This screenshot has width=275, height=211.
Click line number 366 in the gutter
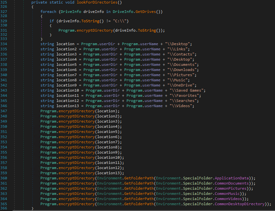coord(4,208)
